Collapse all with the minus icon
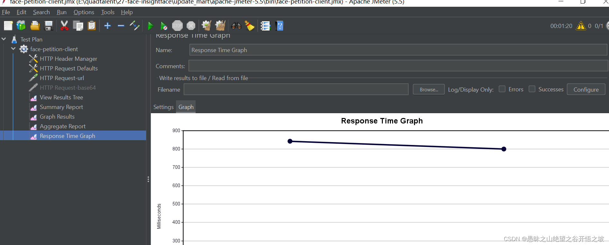This screenshot has width=609, height=245. 121,26
